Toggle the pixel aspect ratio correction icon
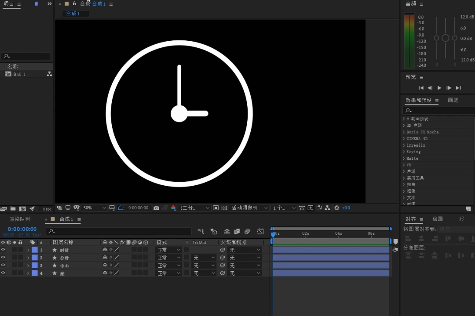Image resolution: width=475 pixels, height=316 pixels. (302, 208)
